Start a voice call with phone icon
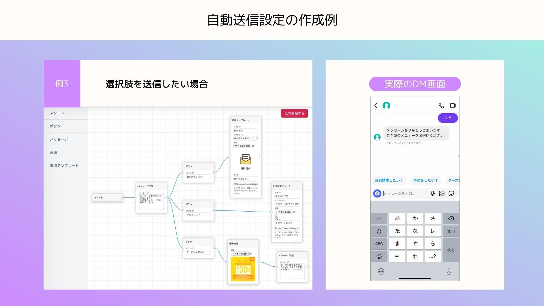Screen dimensions: 544x306 (x=441, y=105)
